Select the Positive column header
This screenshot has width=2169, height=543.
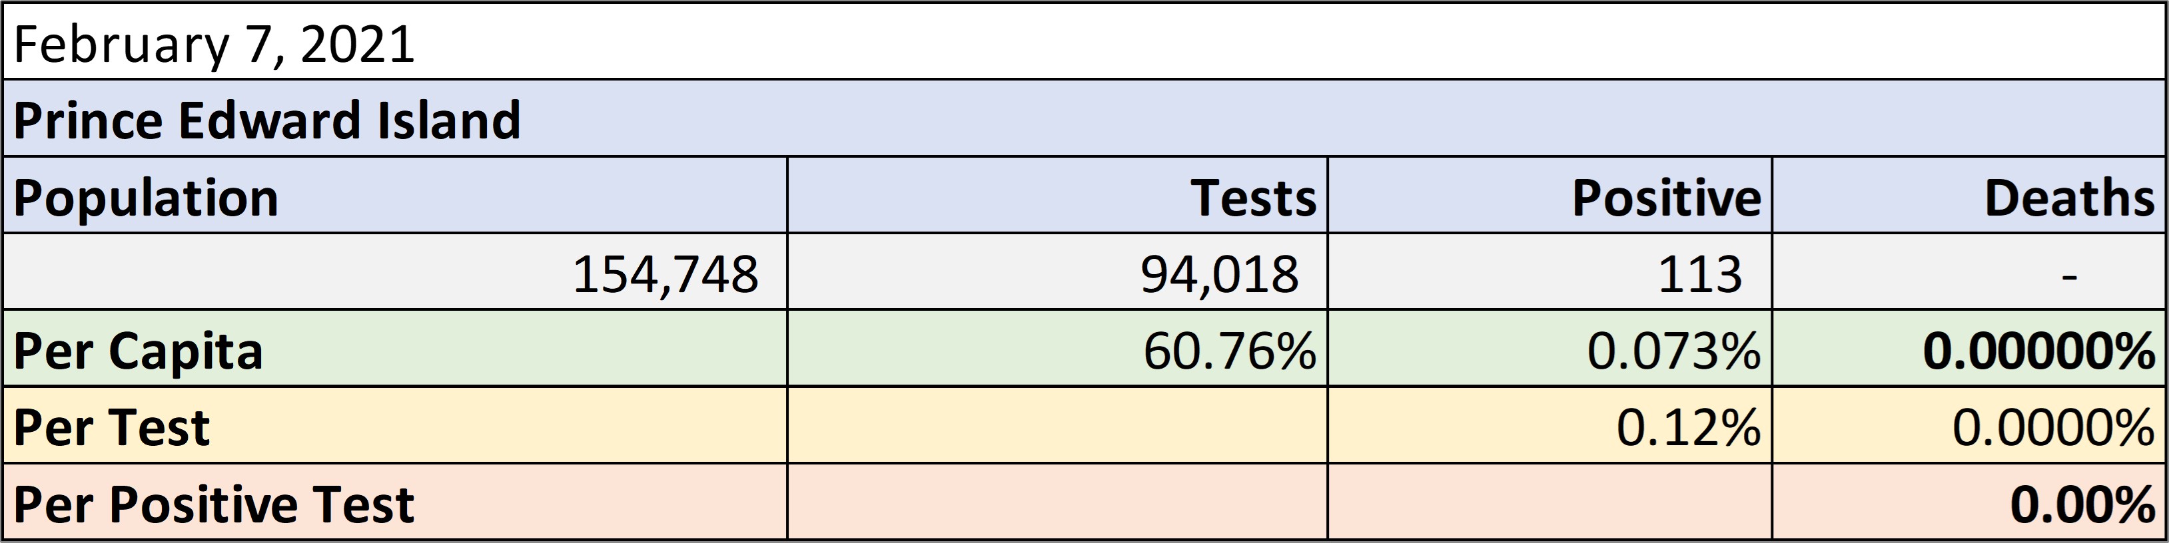1550,195
